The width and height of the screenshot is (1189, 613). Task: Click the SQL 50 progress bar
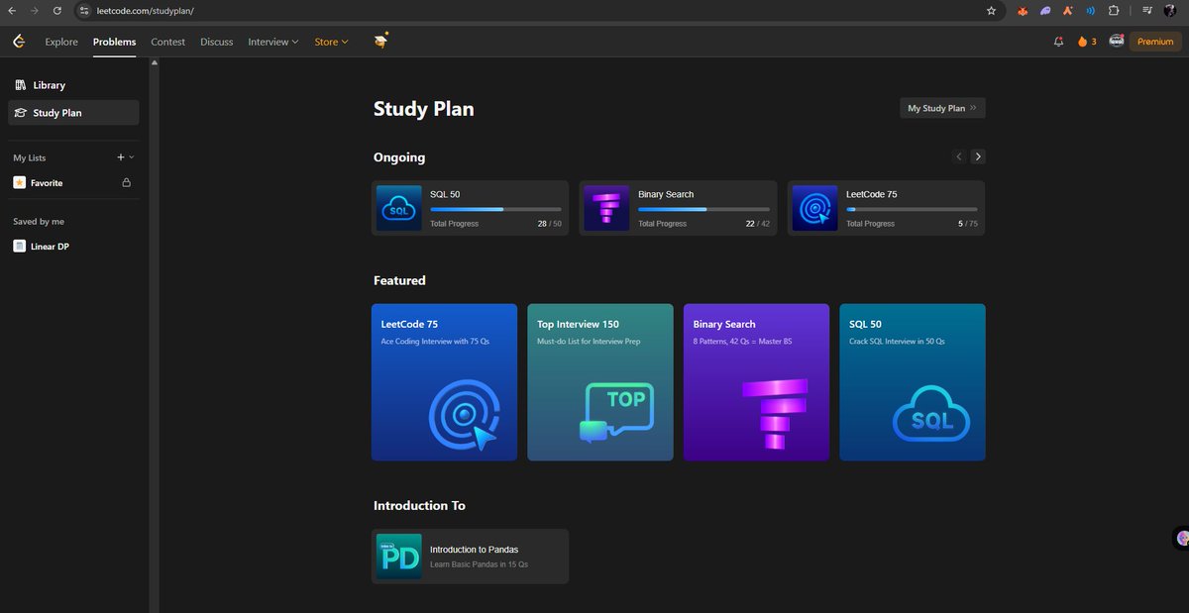[495, 209]
